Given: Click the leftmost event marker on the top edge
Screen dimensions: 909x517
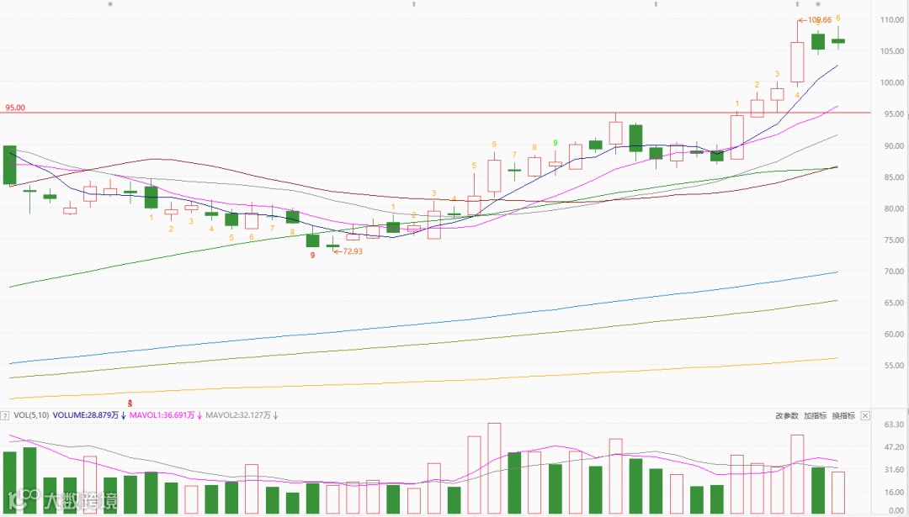Looking at the screenshot, I should pyautogui.click(x=110, y=4).
